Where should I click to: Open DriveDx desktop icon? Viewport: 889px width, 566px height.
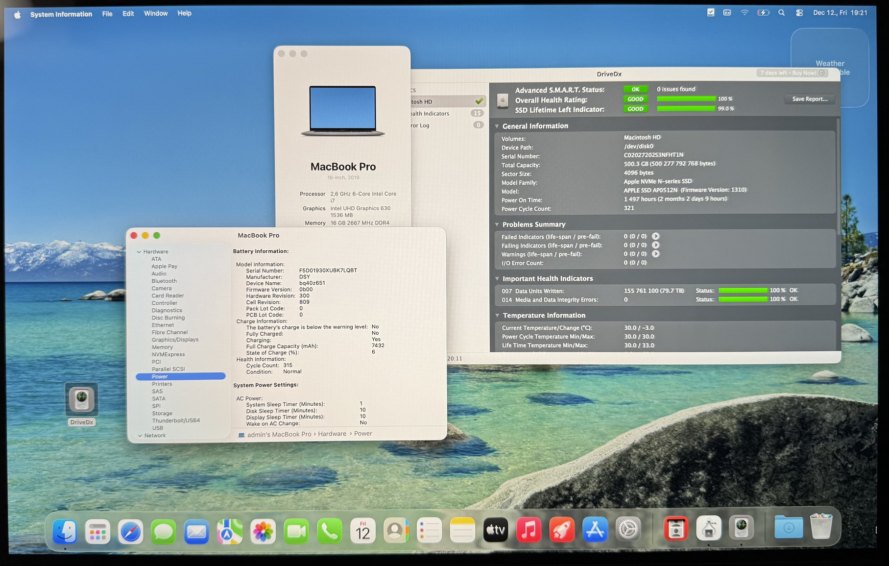[x=82, y=400]
